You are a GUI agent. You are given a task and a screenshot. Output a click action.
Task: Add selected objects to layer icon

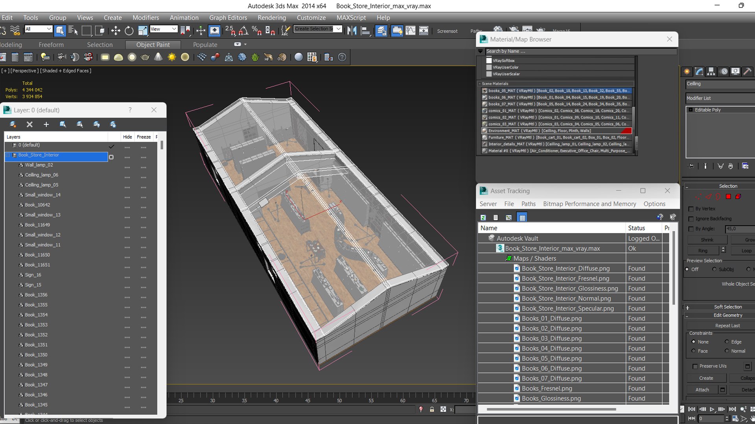point(46,124)
